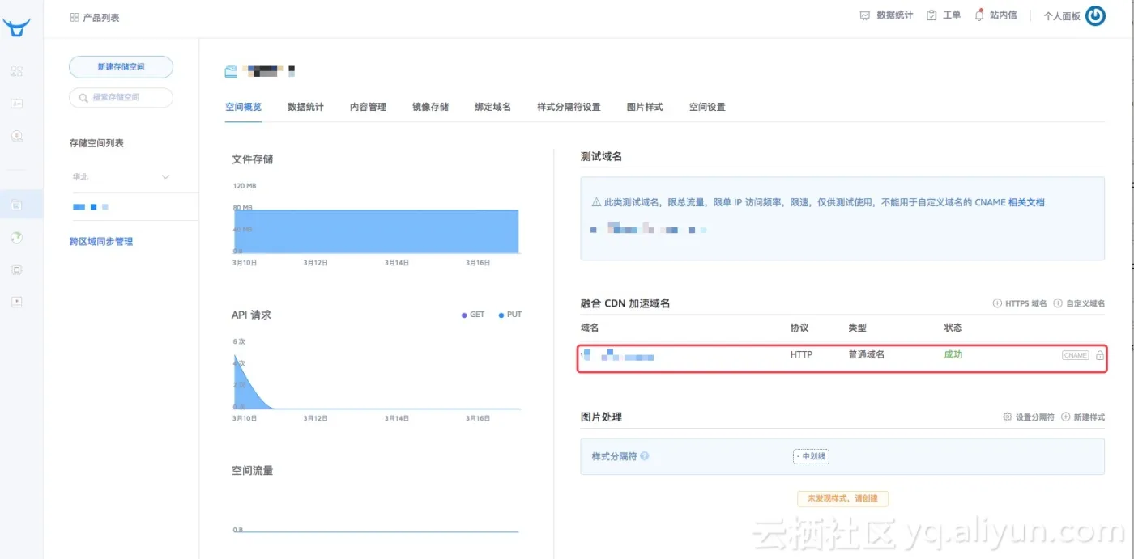1134x559 pixels.
Task: Click the 设置分隔符 gear icon
Action: [1007, 417]
